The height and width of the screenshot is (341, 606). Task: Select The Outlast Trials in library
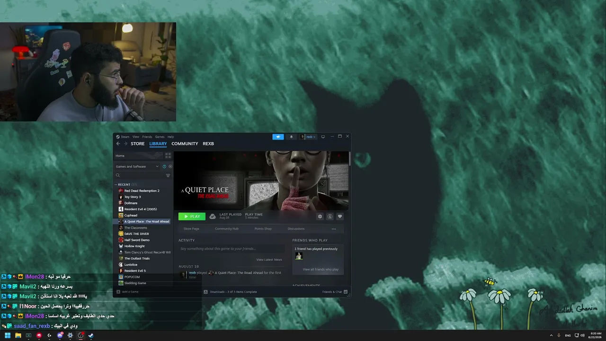[x=137, y=259]
